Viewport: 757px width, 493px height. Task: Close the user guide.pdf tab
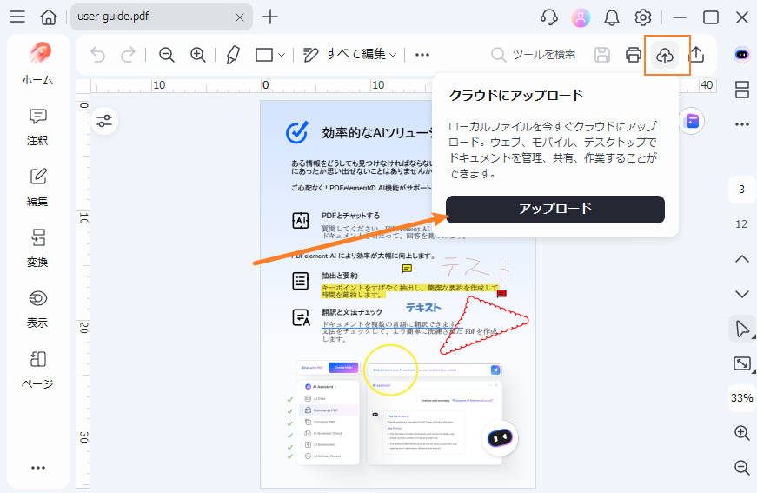click(240, 17)
